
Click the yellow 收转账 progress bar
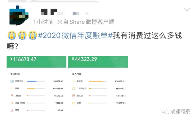click(96, 81)
